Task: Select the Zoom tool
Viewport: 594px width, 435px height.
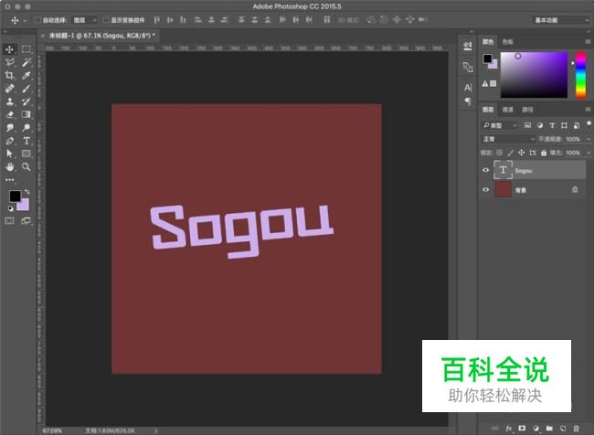Action: point(27,166)
